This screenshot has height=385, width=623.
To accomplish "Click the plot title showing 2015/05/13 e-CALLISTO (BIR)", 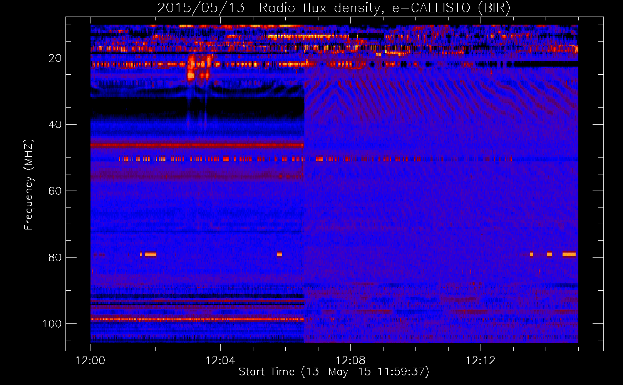I will click(x=333, y=8).
